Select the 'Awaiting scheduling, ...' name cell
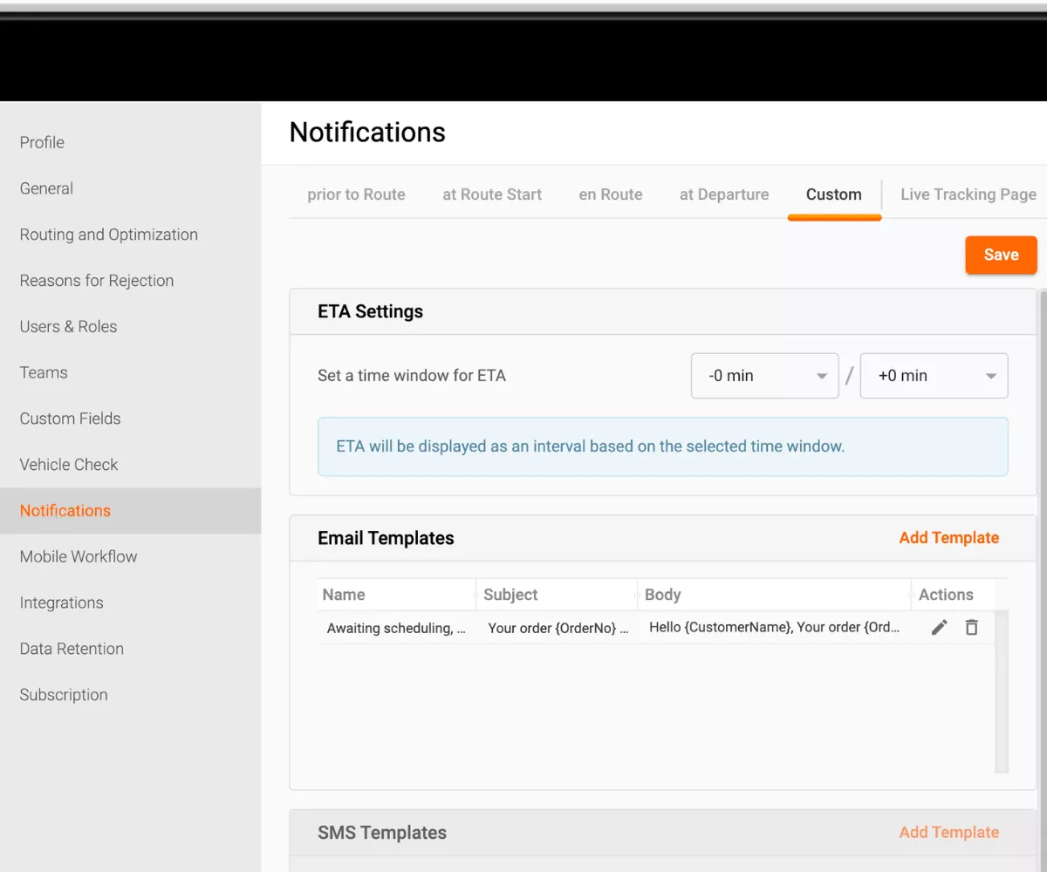 point(397,628)
